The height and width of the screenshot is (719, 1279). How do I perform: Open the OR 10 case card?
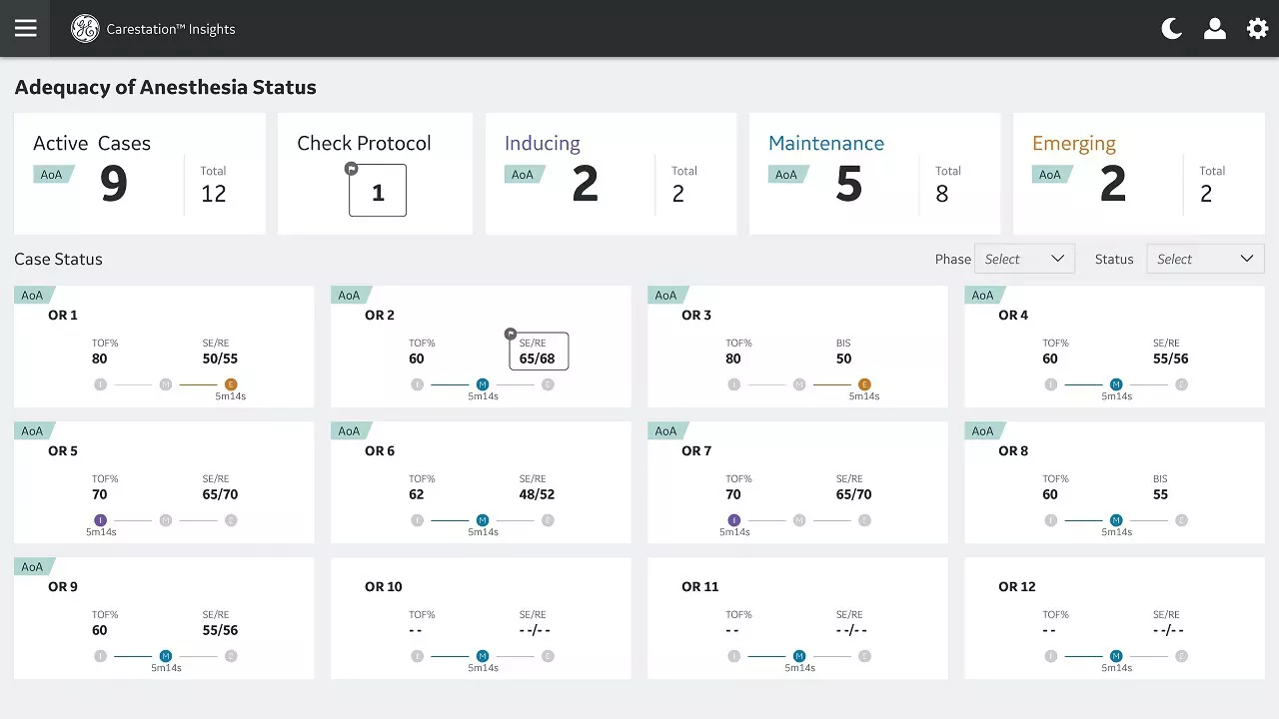[x=481, y=618]
